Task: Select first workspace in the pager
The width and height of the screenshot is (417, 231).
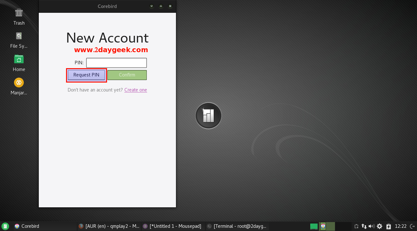Action: (x=314, y=226)
